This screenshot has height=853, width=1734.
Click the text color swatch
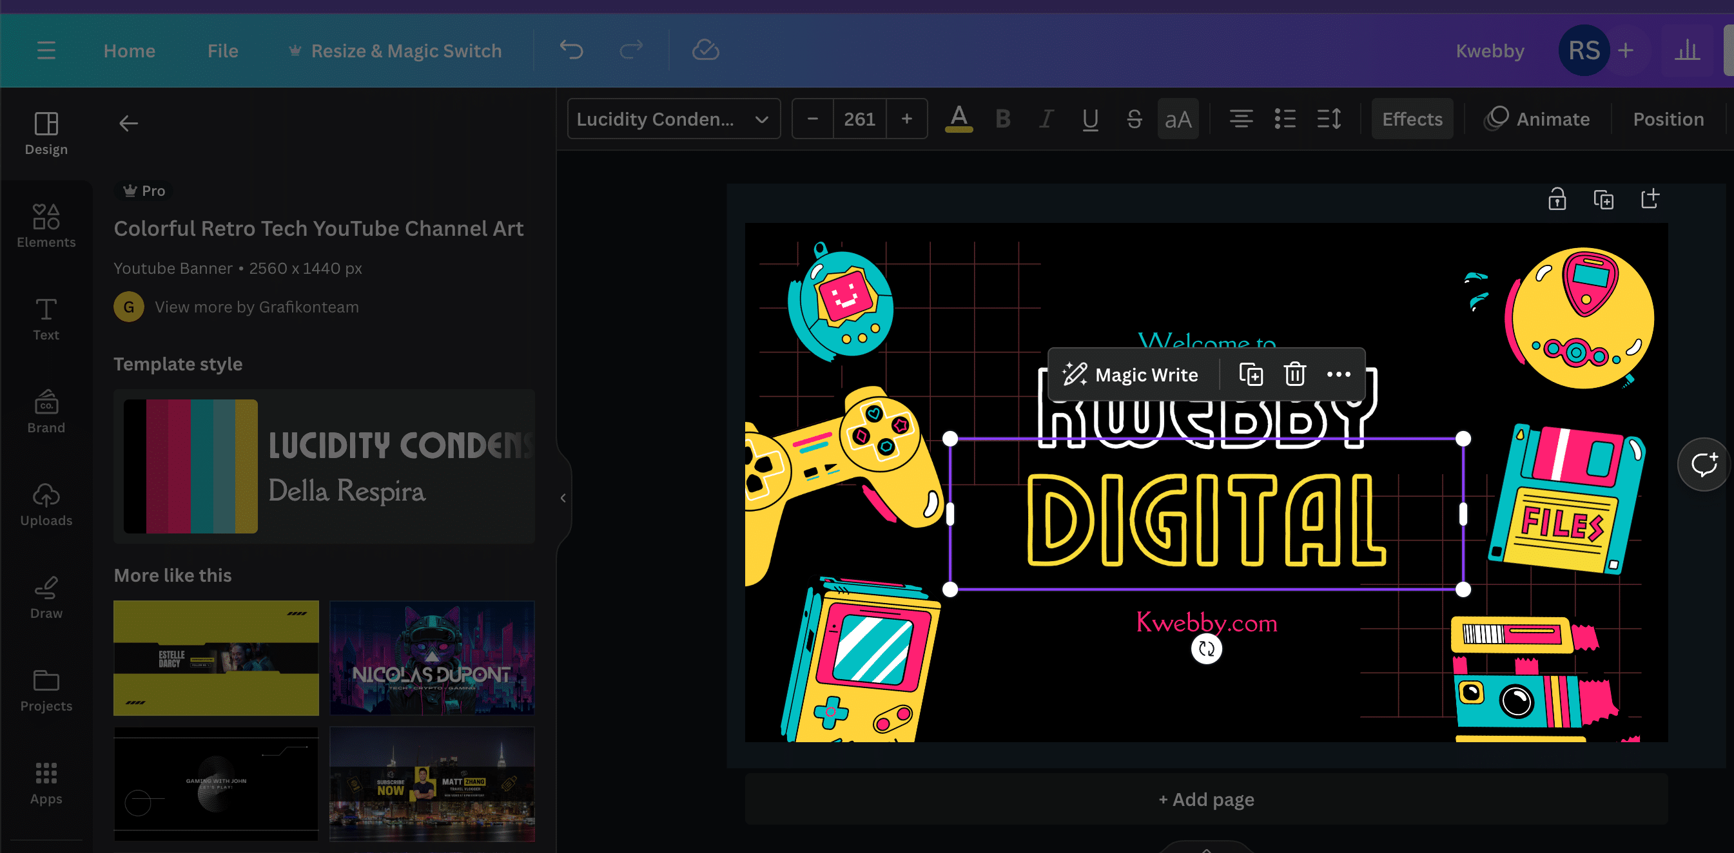958,119
